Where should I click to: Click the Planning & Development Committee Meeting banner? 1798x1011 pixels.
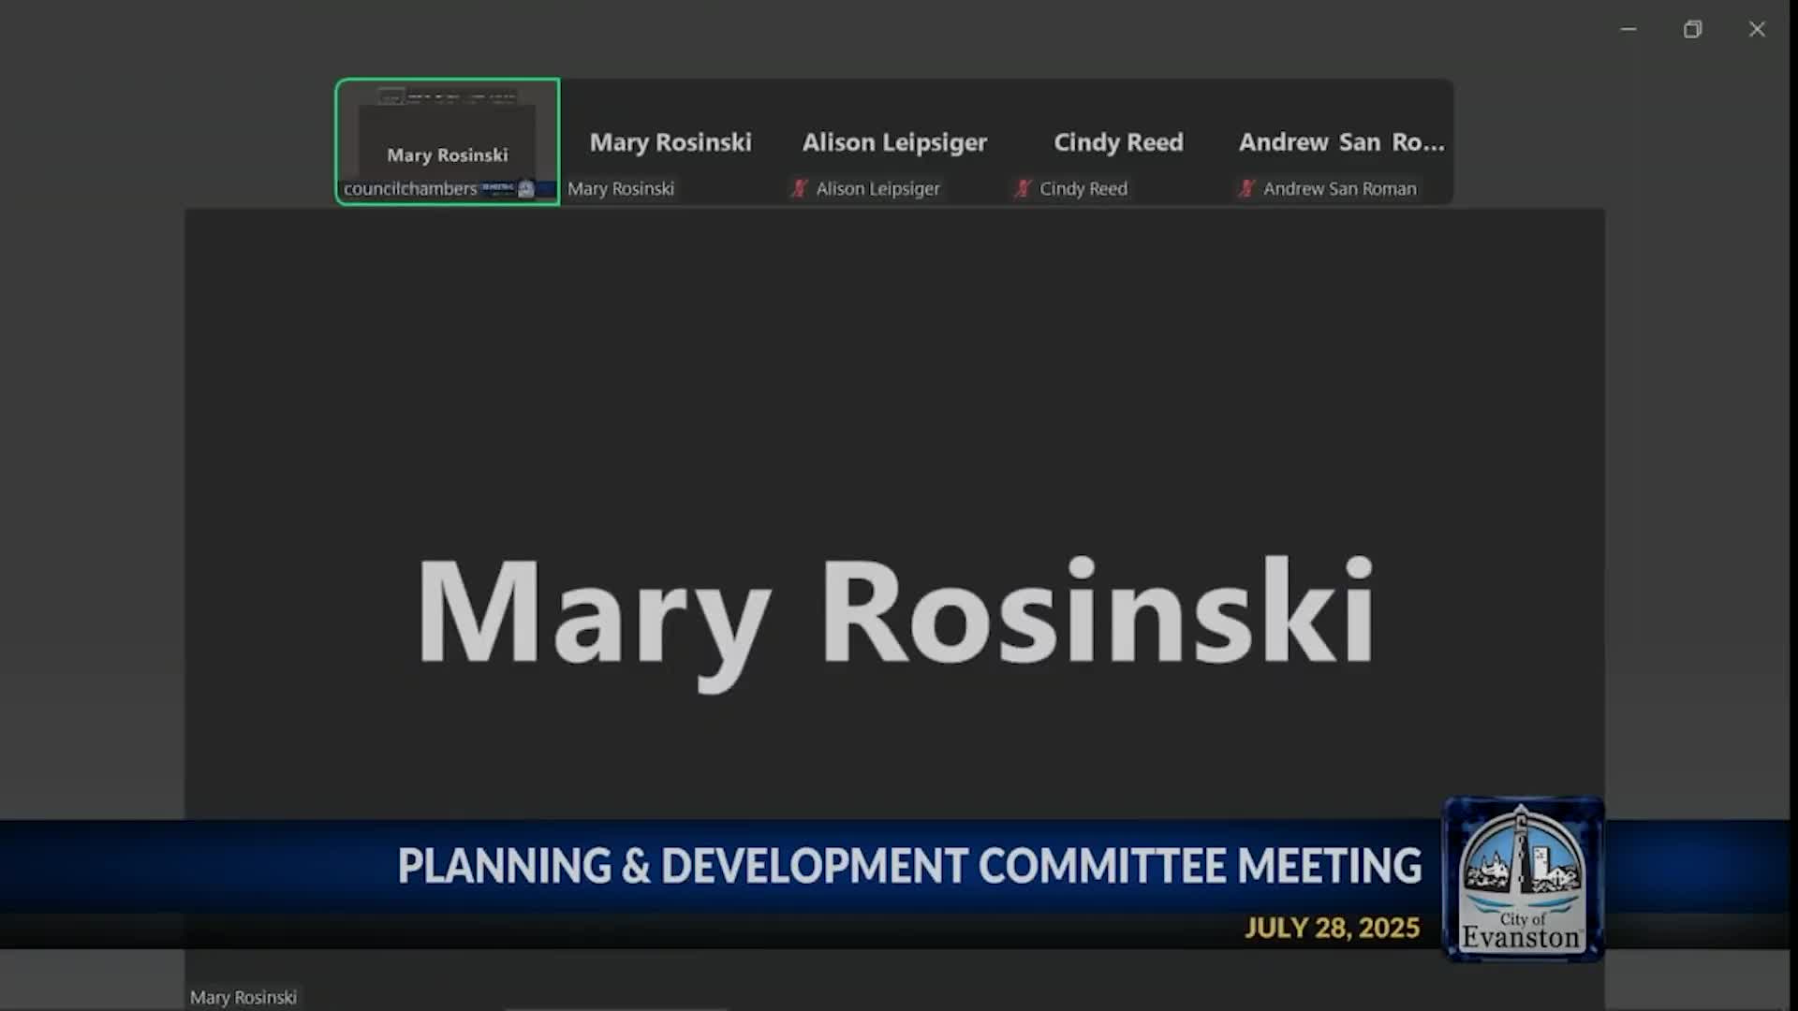908,866
